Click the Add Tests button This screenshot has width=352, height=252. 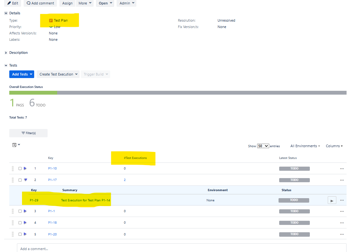click(21, 74)
